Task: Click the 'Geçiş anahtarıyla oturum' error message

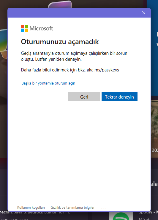Action: [x=74, y=56]
